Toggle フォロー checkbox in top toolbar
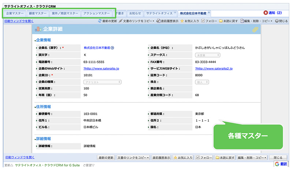This screenshot has width=293, height=170. (x=203, y=21)
